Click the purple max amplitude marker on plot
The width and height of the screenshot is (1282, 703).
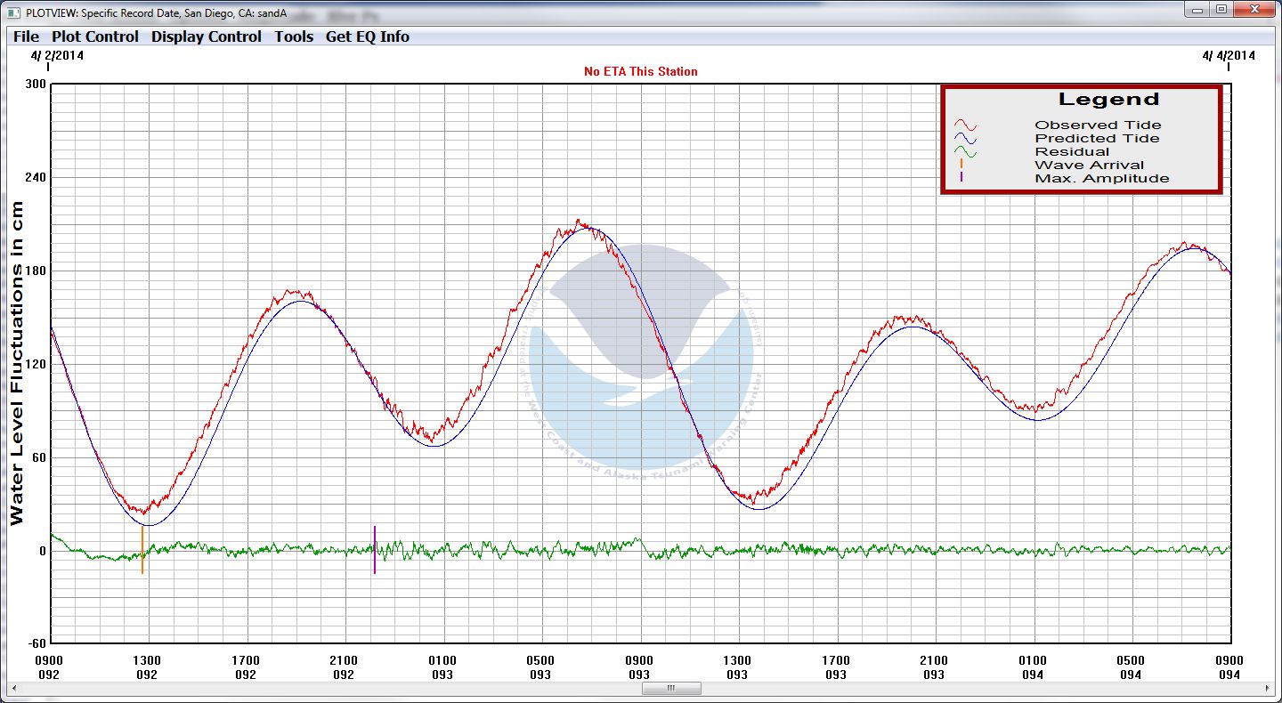[375, 550]
